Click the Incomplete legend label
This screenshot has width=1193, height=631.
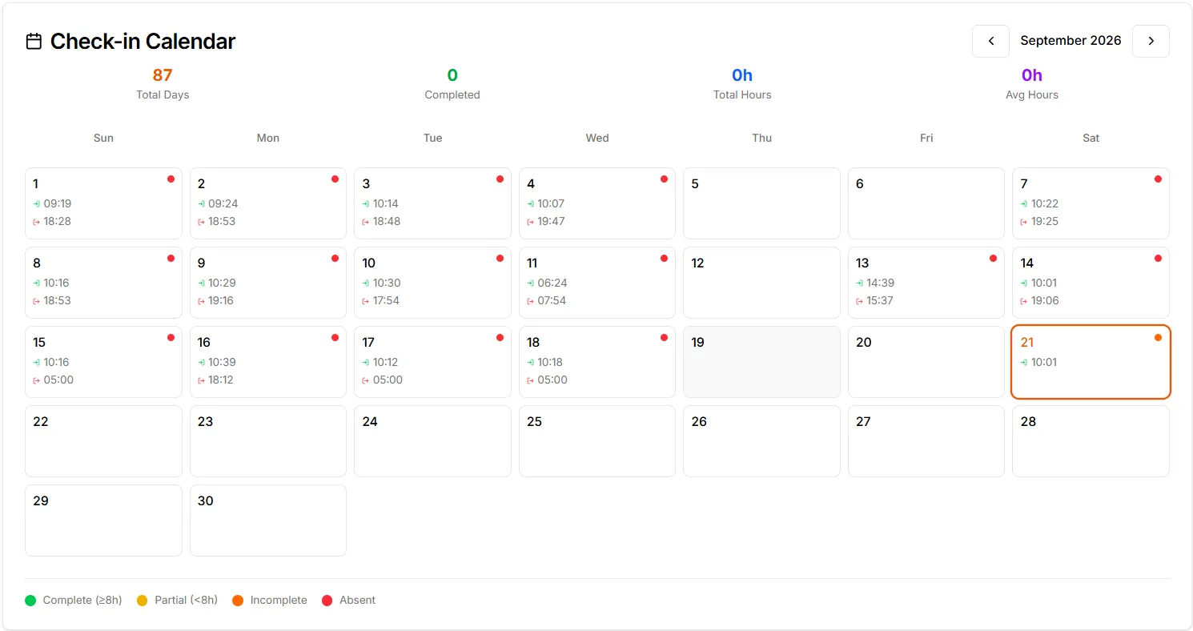click(x=279, y=601)
